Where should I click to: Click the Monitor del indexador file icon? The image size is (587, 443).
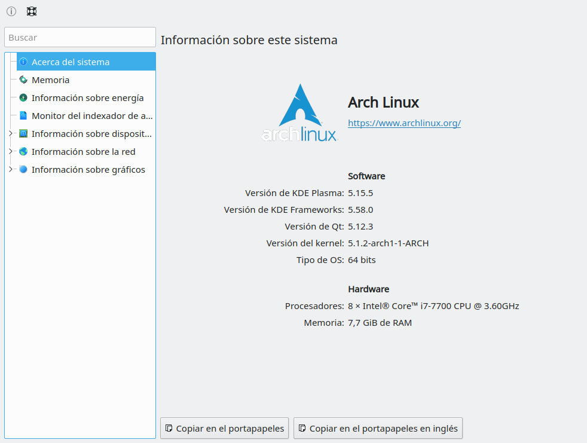[23, 115]
